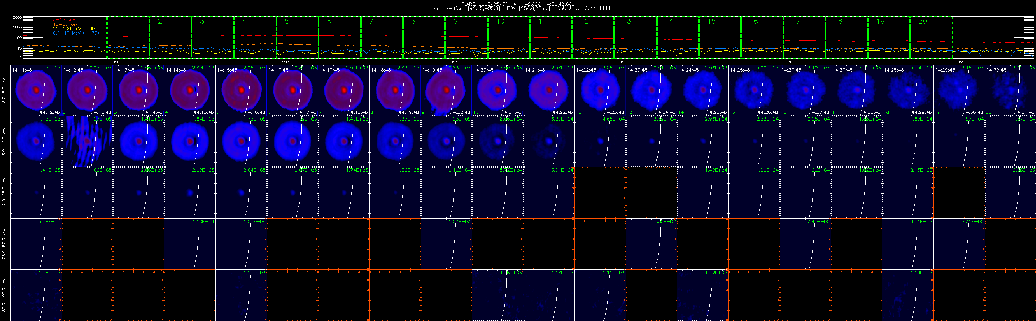Click the '3.08E+03' peak value

(614, 68)
